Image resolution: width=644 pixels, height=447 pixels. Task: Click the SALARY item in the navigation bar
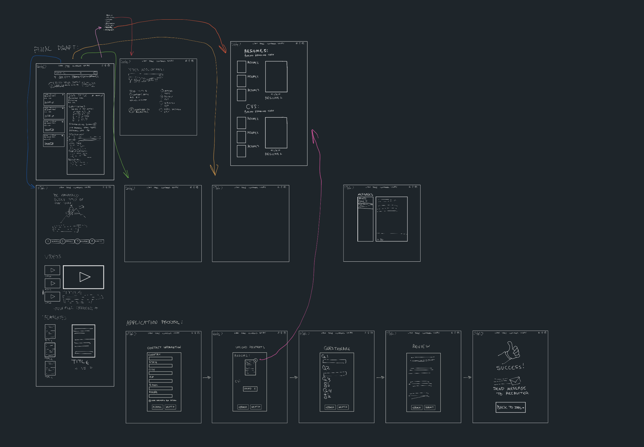click(x=87, y=66)
